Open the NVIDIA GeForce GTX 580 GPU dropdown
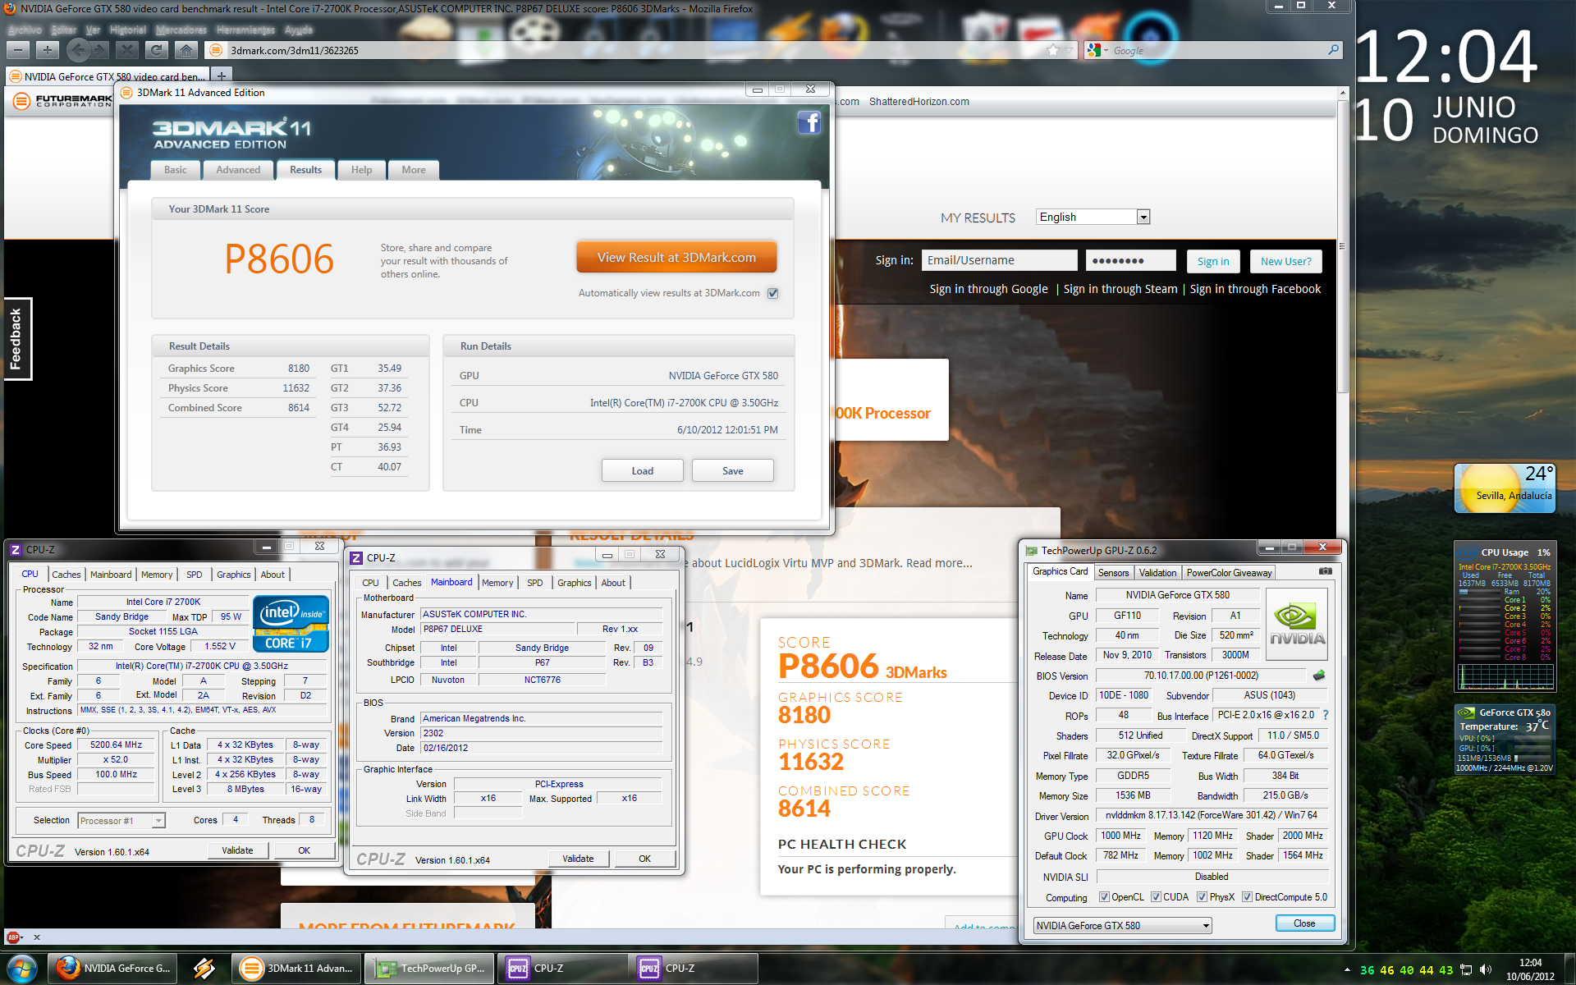The width and height of the screenshot is (1576, 985). 1122,925
